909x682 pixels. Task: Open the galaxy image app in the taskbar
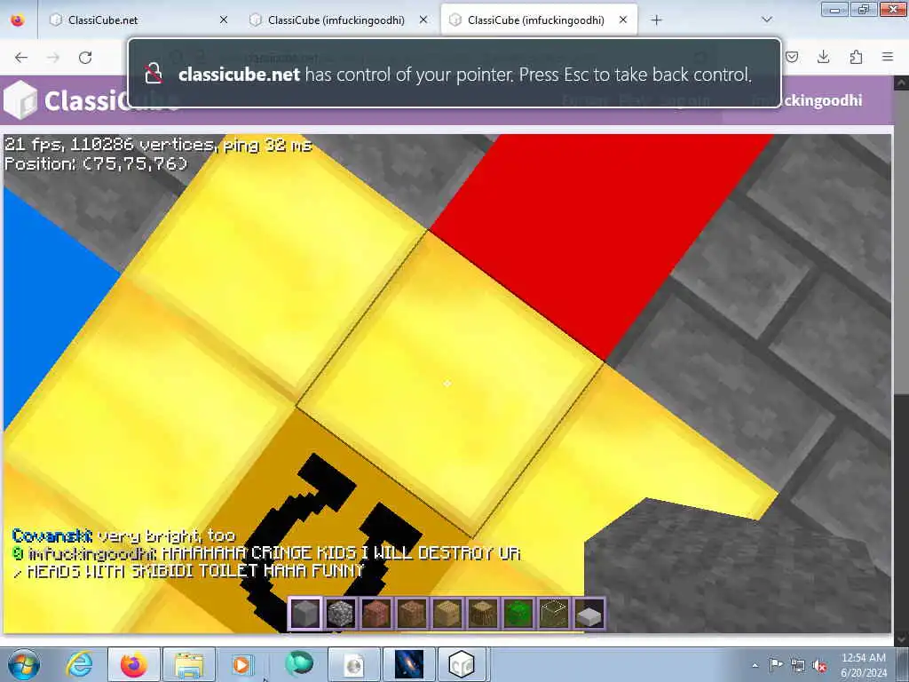408,664
